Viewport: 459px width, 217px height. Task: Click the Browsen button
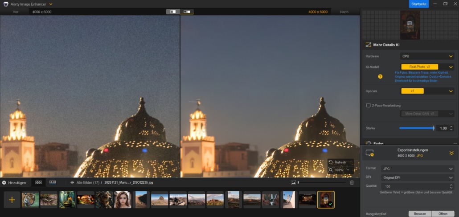419,213
